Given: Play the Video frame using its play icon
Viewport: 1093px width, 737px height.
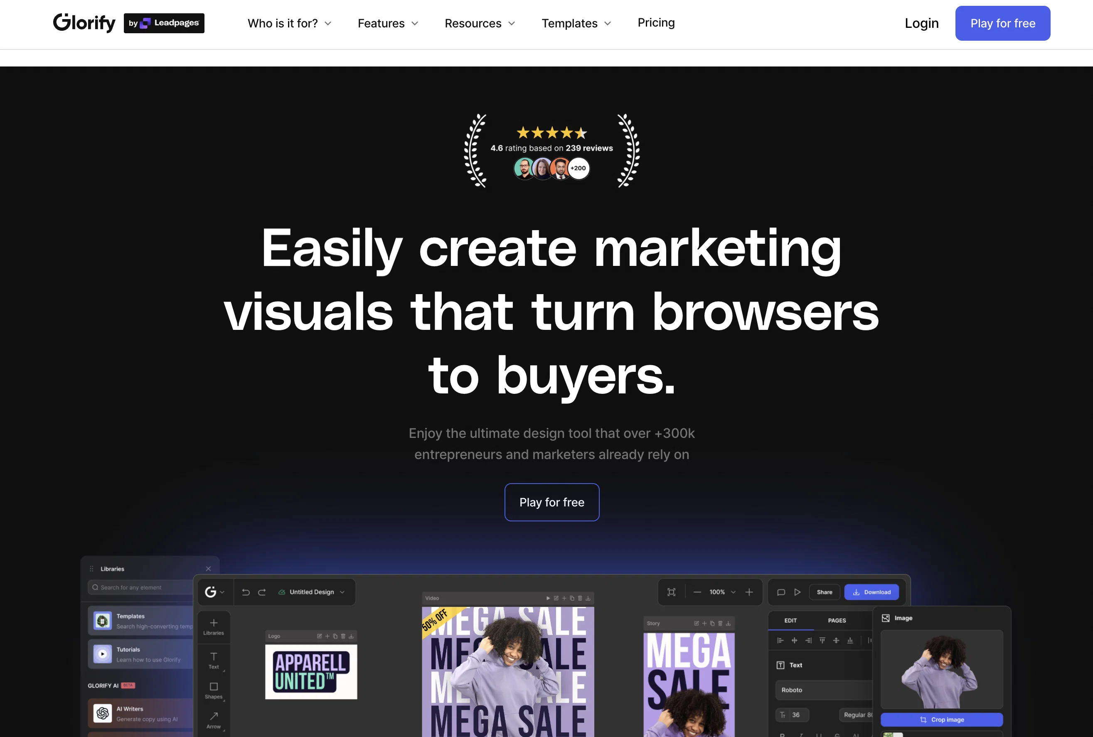Looking at the screenshot, I should (548, 598).
